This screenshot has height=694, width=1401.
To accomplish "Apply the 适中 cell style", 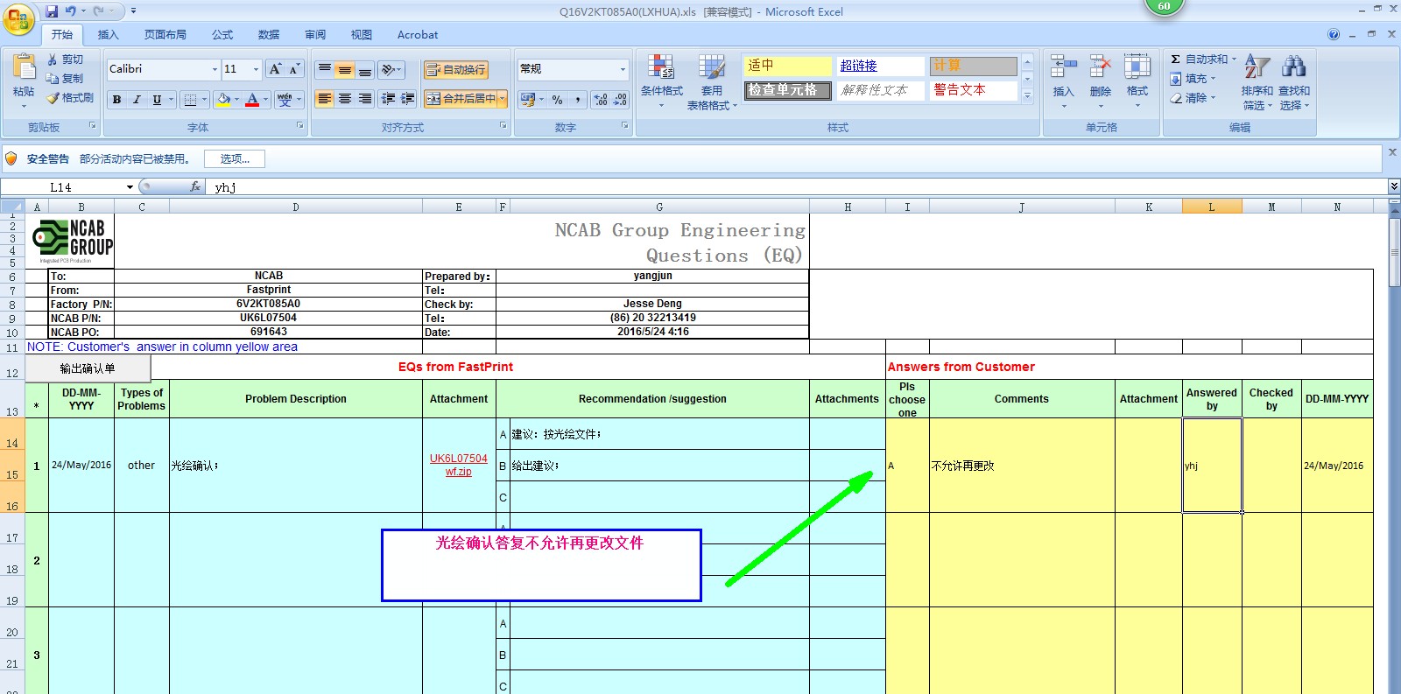I will (787, 66).
